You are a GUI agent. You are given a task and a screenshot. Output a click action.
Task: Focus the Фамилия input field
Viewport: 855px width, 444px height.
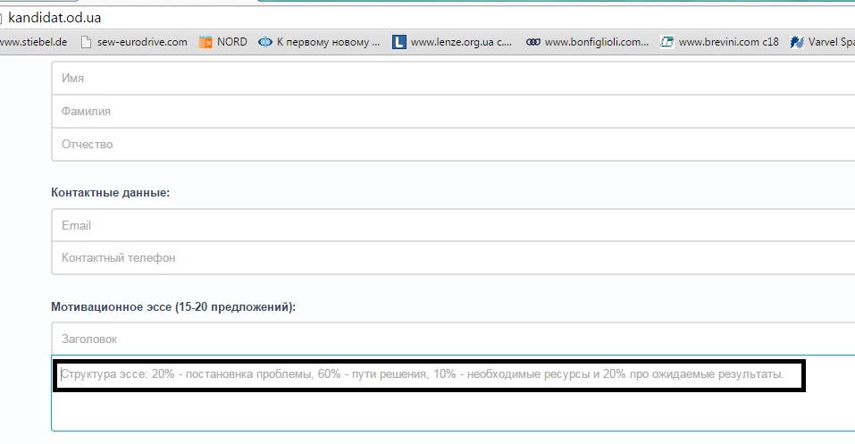(x=447, y=112)
